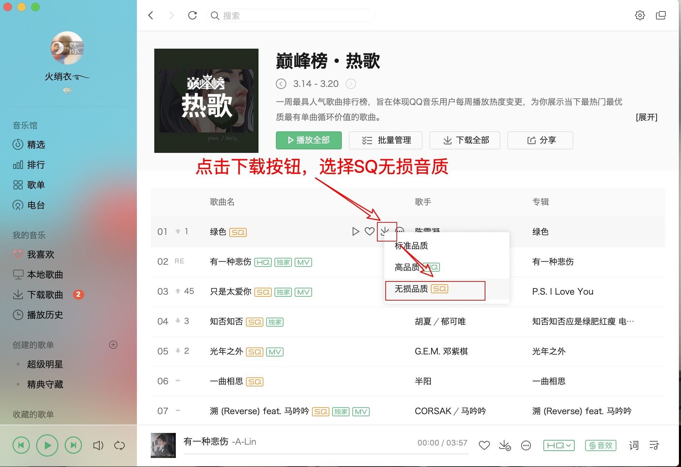
Task: Click the 下载全部 button
Action: point(465,140)
